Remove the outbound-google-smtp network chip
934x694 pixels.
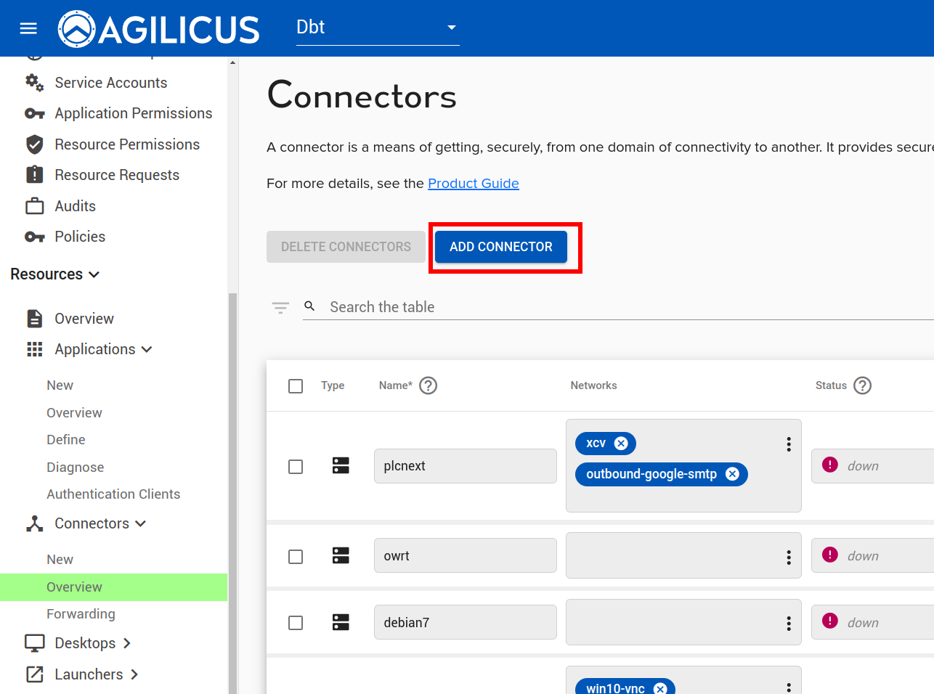(x=732, y=474)
